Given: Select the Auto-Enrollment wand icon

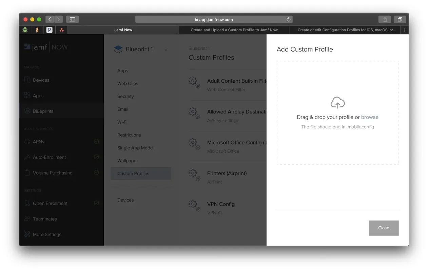Looking at the screenshot, I should point(27,157).
